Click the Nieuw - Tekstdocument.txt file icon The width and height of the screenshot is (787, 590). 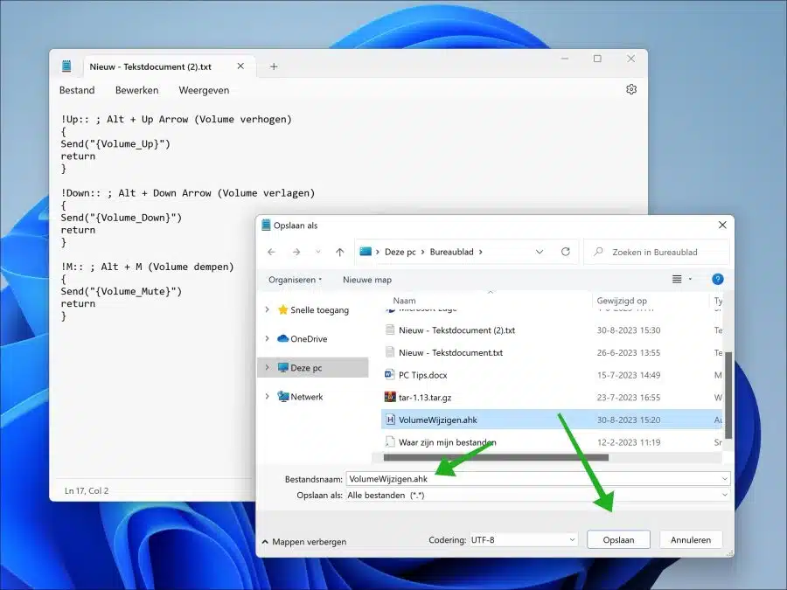coord(389,353)
